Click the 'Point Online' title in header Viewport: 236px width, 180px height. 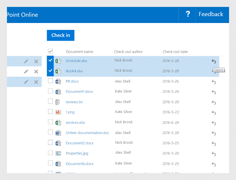coord(22,15)
